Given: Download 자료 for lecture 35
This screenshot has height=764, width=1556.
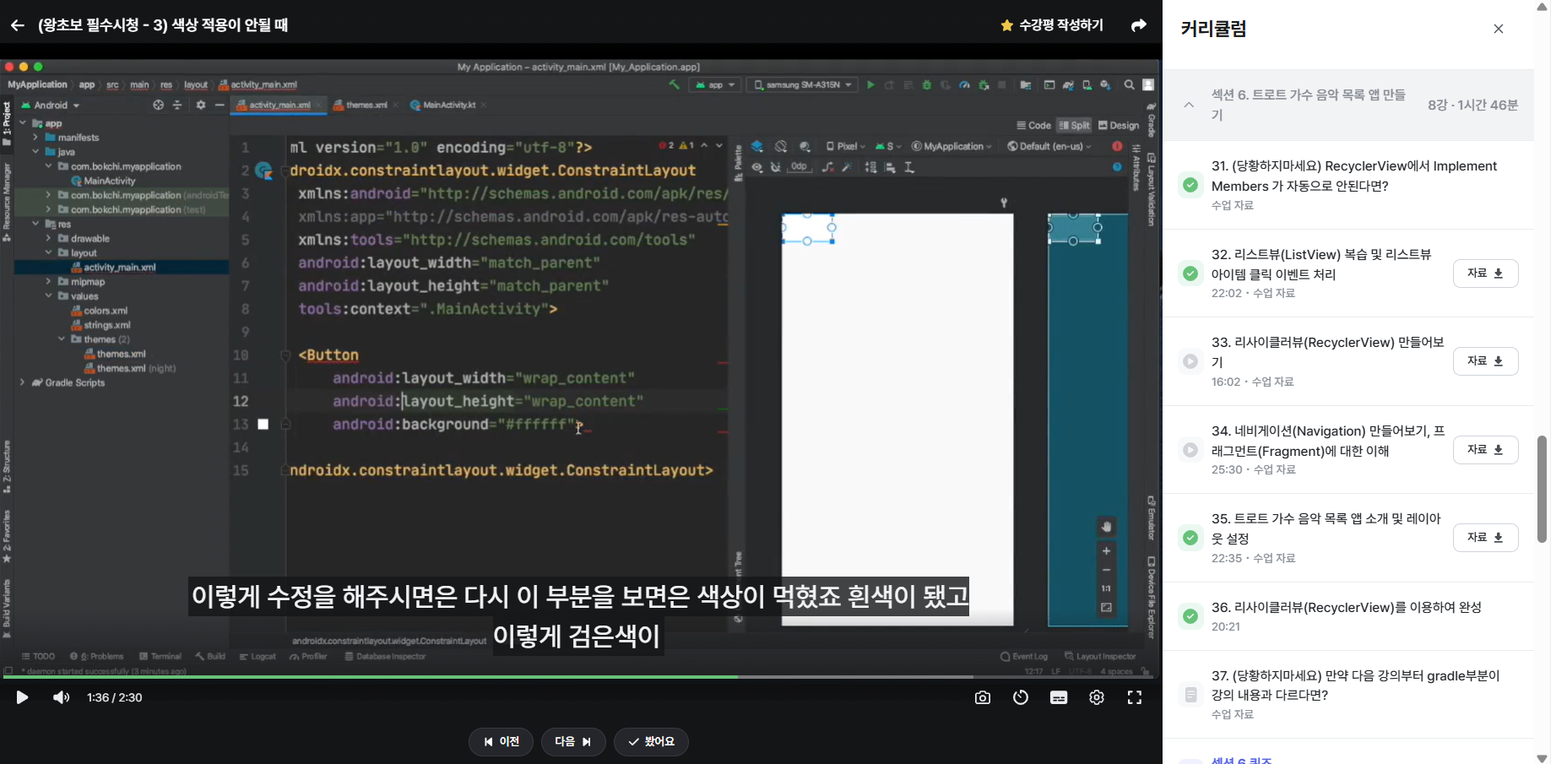Looking at the screenshot, I should (1485, 538).
